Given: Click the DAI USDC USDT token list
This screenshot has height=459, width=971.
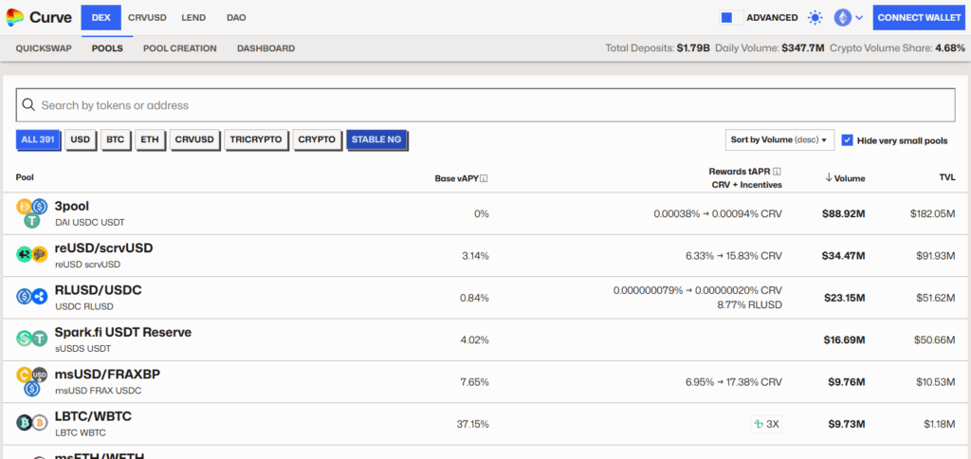Looking at the screenshot, I should (90, 222).
